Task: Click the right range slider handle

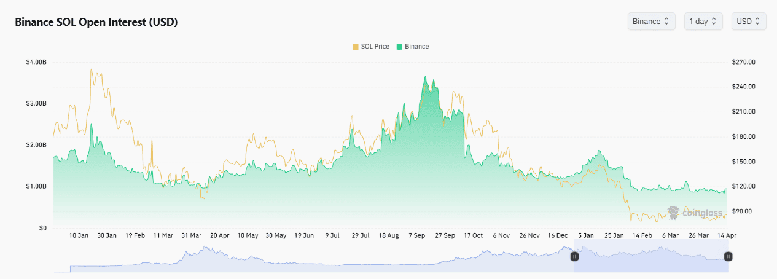Action: click(728, 256)
